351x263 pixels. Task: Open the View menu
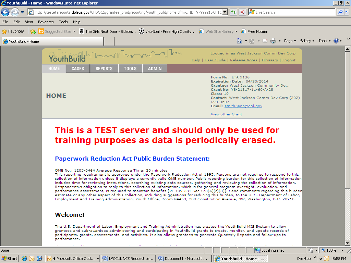[29, 22]
